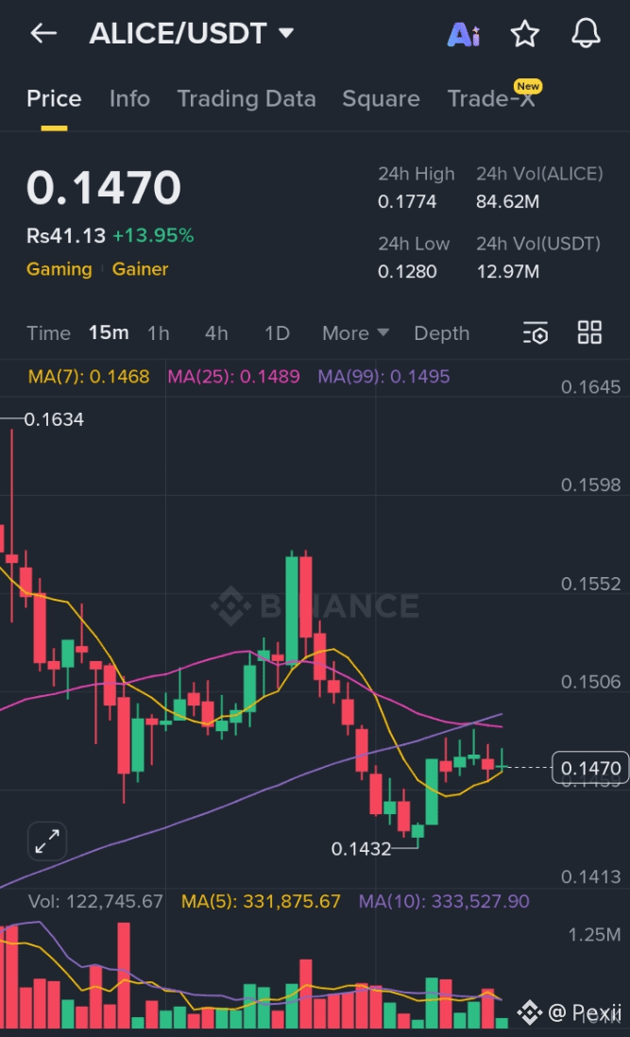Select the Time chart interval

tap(48, 332)
